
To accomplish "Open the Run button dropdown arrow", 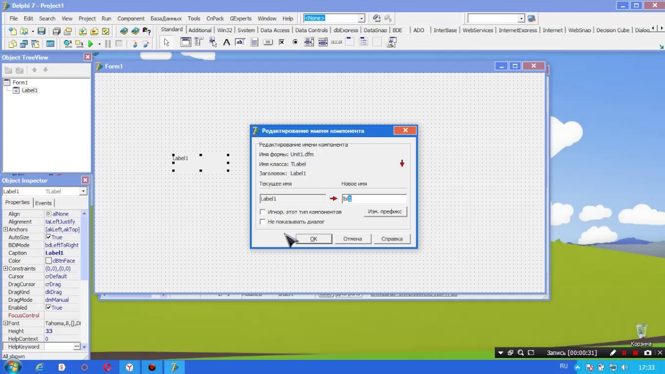I will pyautogui.click(x=99, y=44).
